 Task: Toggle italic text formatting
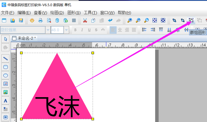(x=82, y=30)
